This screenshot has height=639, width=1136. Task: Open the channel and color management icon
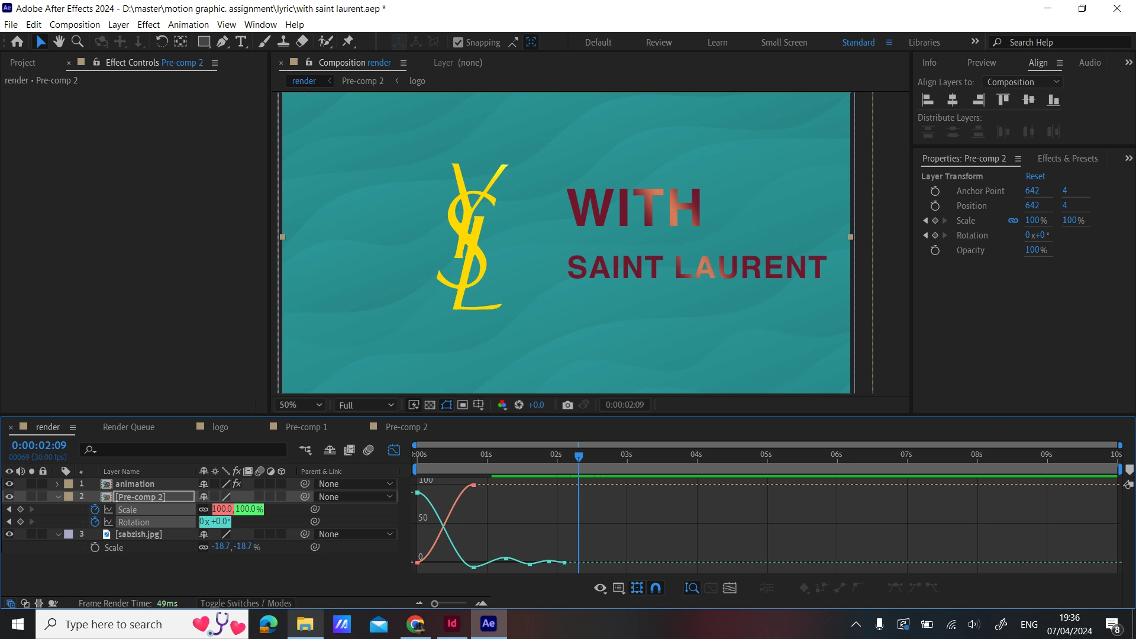coord(502,405)
